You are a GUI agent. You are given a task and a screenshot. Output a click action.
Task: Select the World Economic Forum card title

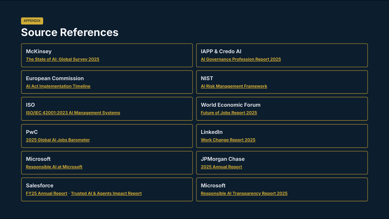coord(230,105)
